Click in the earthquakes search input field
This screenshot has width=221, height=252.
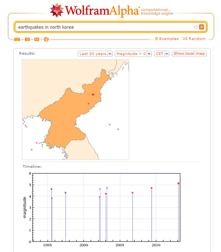pyautogui.click(x=104, y=27)
